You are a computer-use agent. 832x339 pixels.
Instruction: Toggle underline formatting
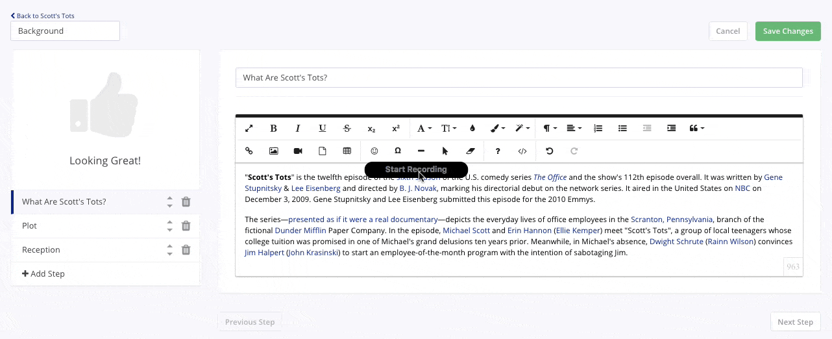pyautogui.click(x=323, y=129)
